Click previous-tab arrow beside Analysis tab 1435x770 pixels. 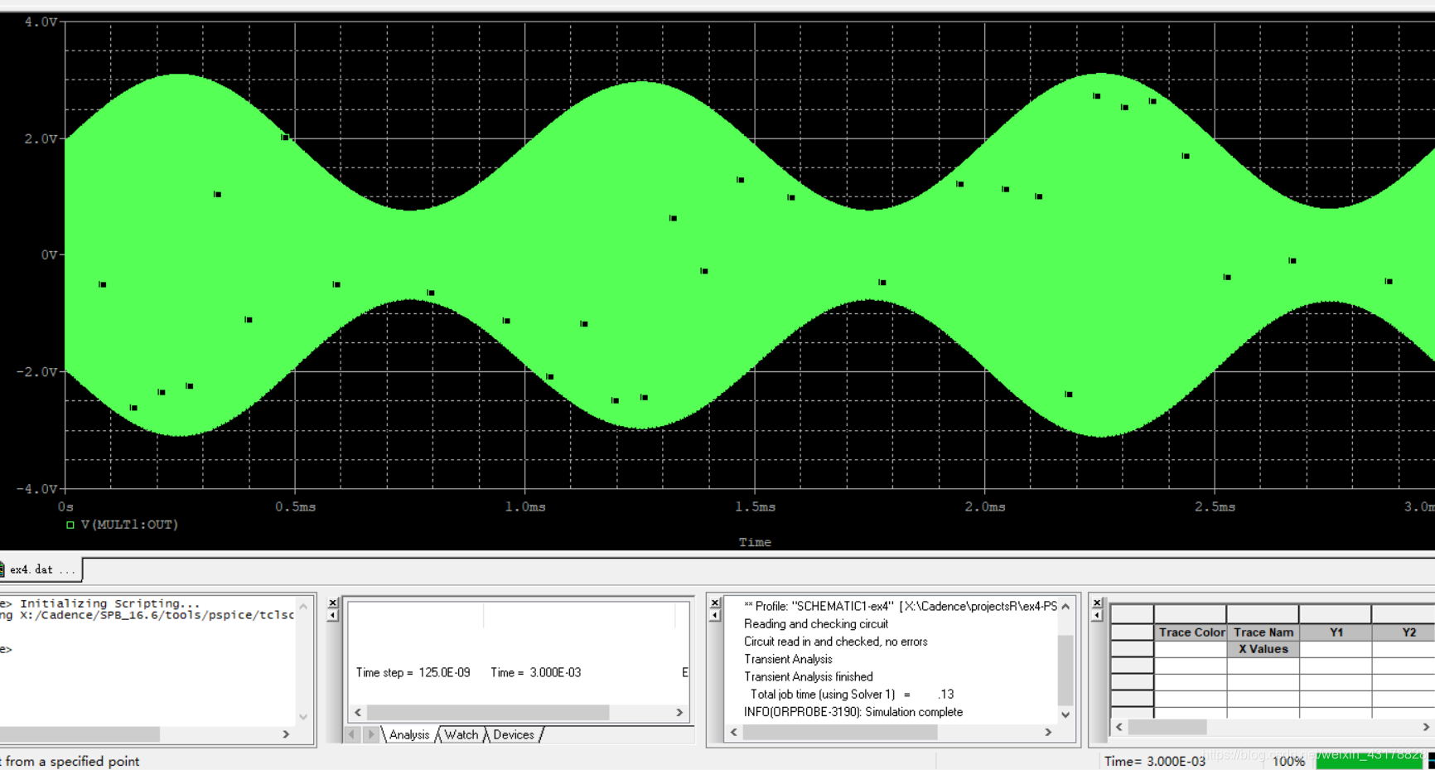pos(352,734)
